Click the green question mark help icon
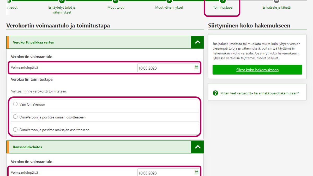The height and width of the screenshot is (176, 313). coord(215,93)
